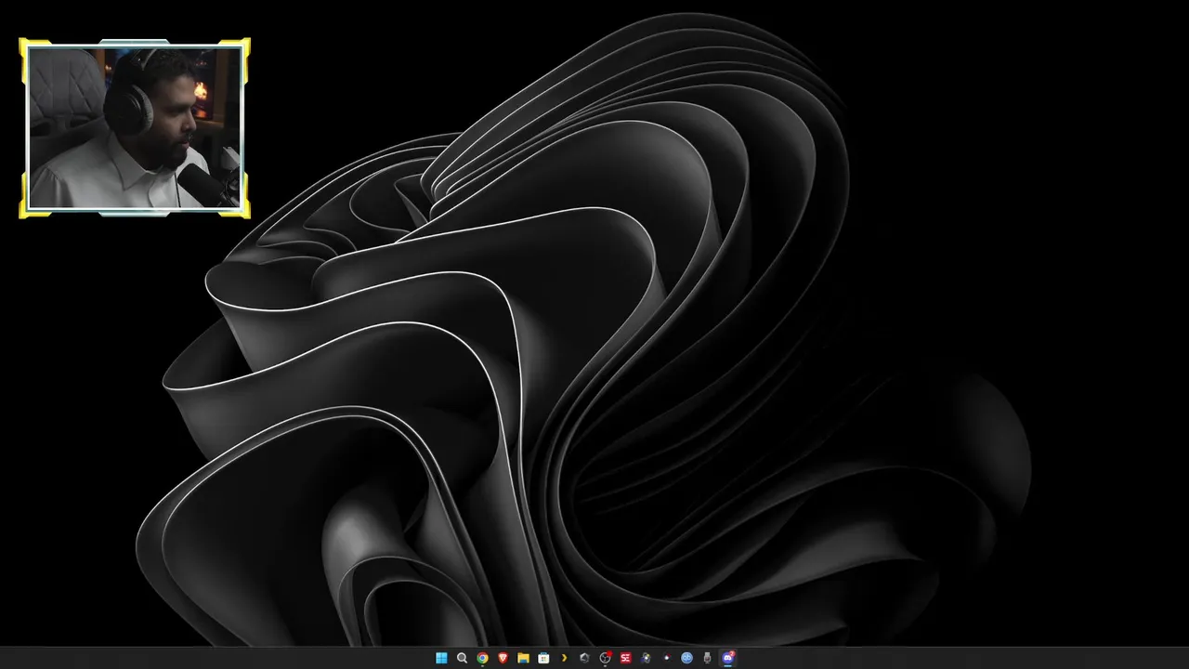Open taskbar Search magnifier

pyautogui.click(x=462, y=658)
